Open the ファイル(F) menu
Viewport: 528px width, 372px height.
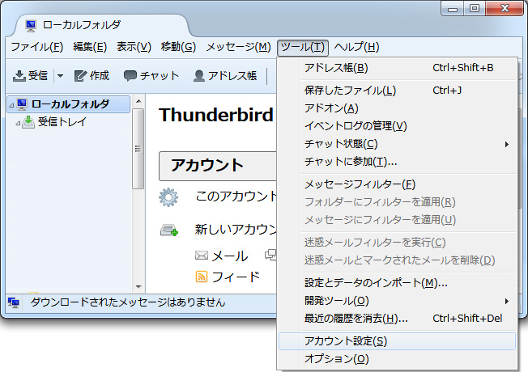[x=37, y=47]
